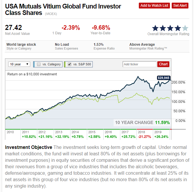Screen dimensions: 194x192
Task: Click the $29,945 value marker on chart
Action: (164, 78)
